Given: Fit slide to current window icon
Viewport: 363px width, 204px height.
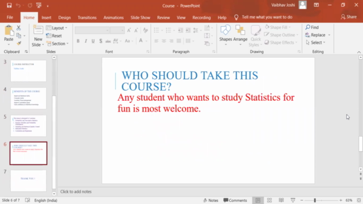Looking at the screenshot, I should (x=359, y=200).
